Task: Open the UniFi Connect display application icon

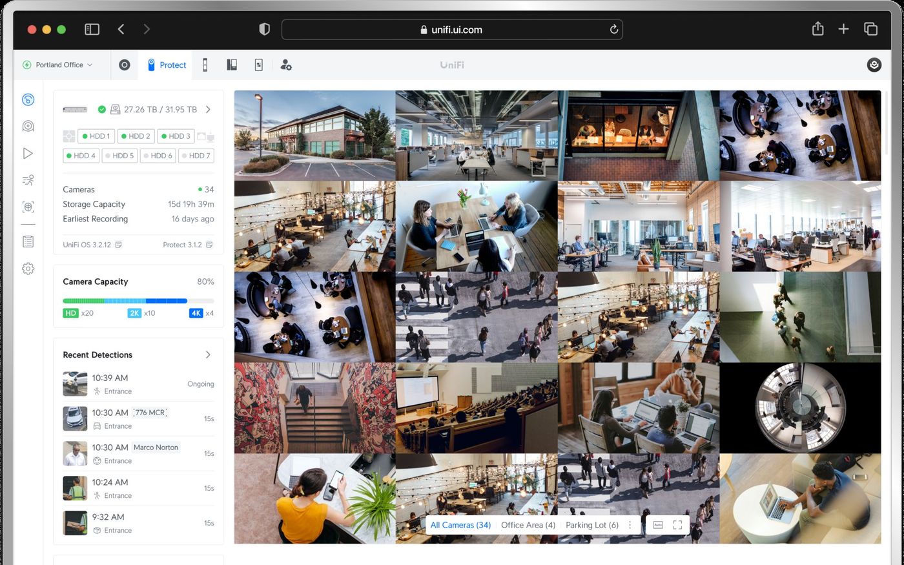Action: point(259,65)
